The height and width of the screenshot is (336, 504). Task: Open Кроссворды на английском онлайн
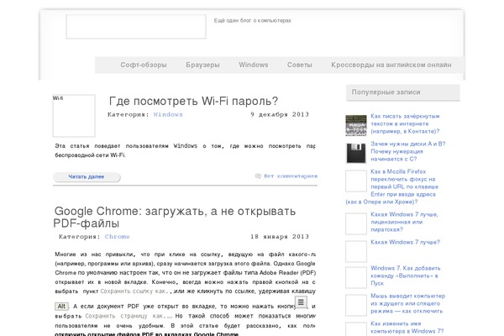coord(391,65)
